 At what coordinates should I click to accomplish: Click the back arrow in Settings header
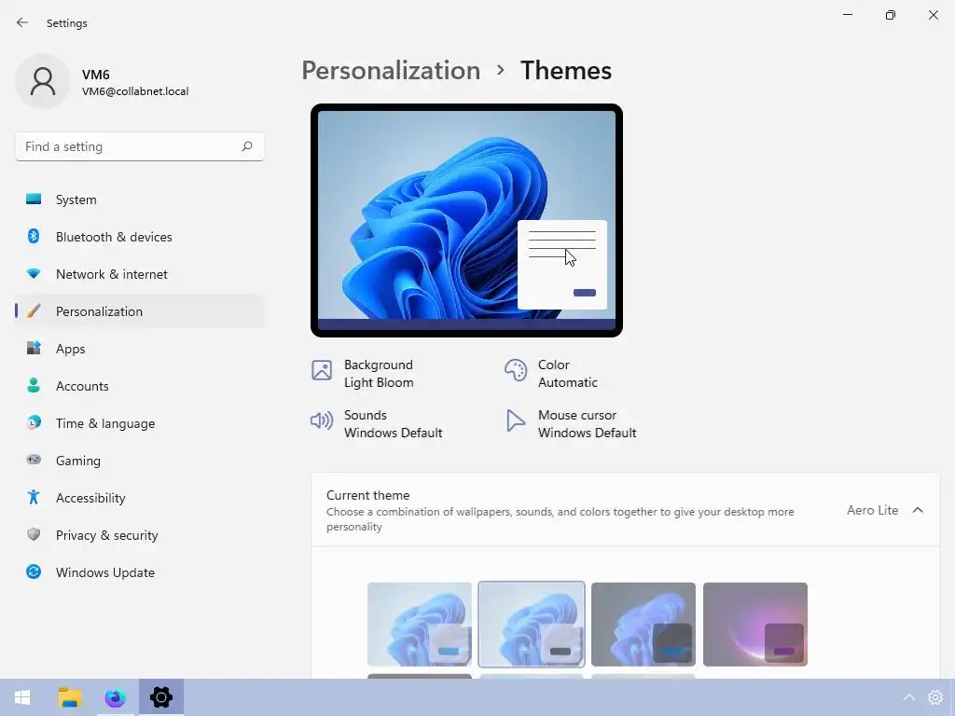pos(22,22)
